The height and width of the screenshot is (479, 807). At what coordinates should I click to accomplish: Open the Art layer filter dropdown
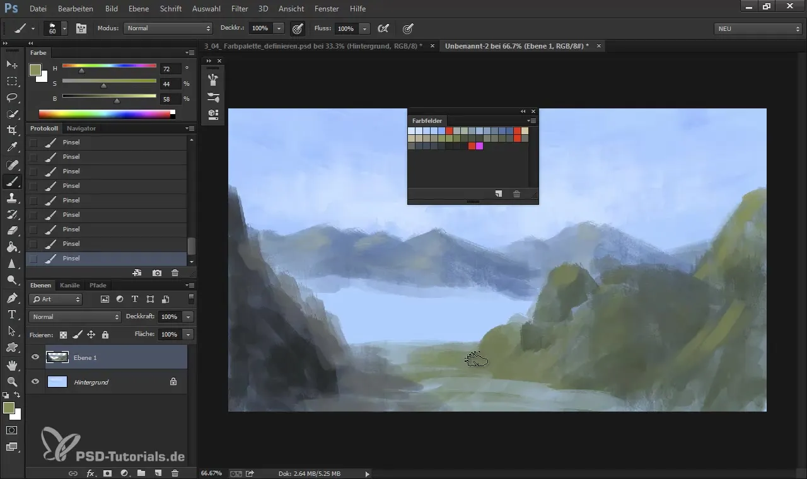[x=55, y=299]
